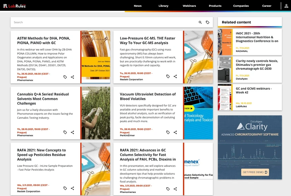Image resolution: width=291 pixels, height=196 pixels.
Task: Click 'Phenomenex' under ASTM Methods card
Action: 25,80
